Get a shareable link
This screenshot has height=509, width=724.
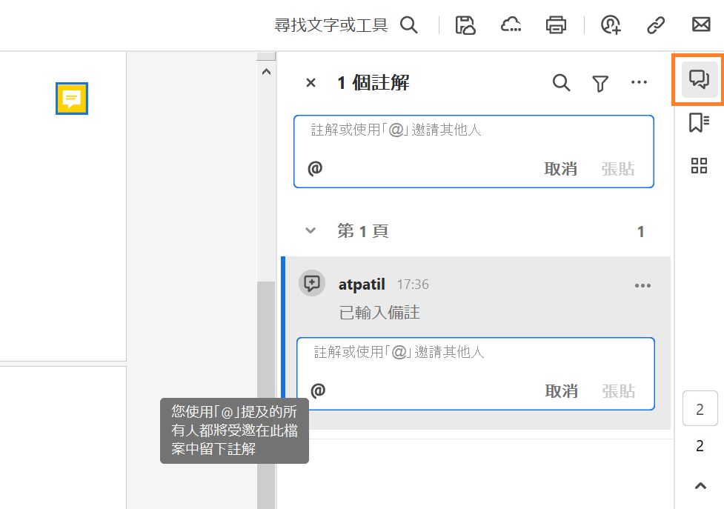tap(656, 24)
